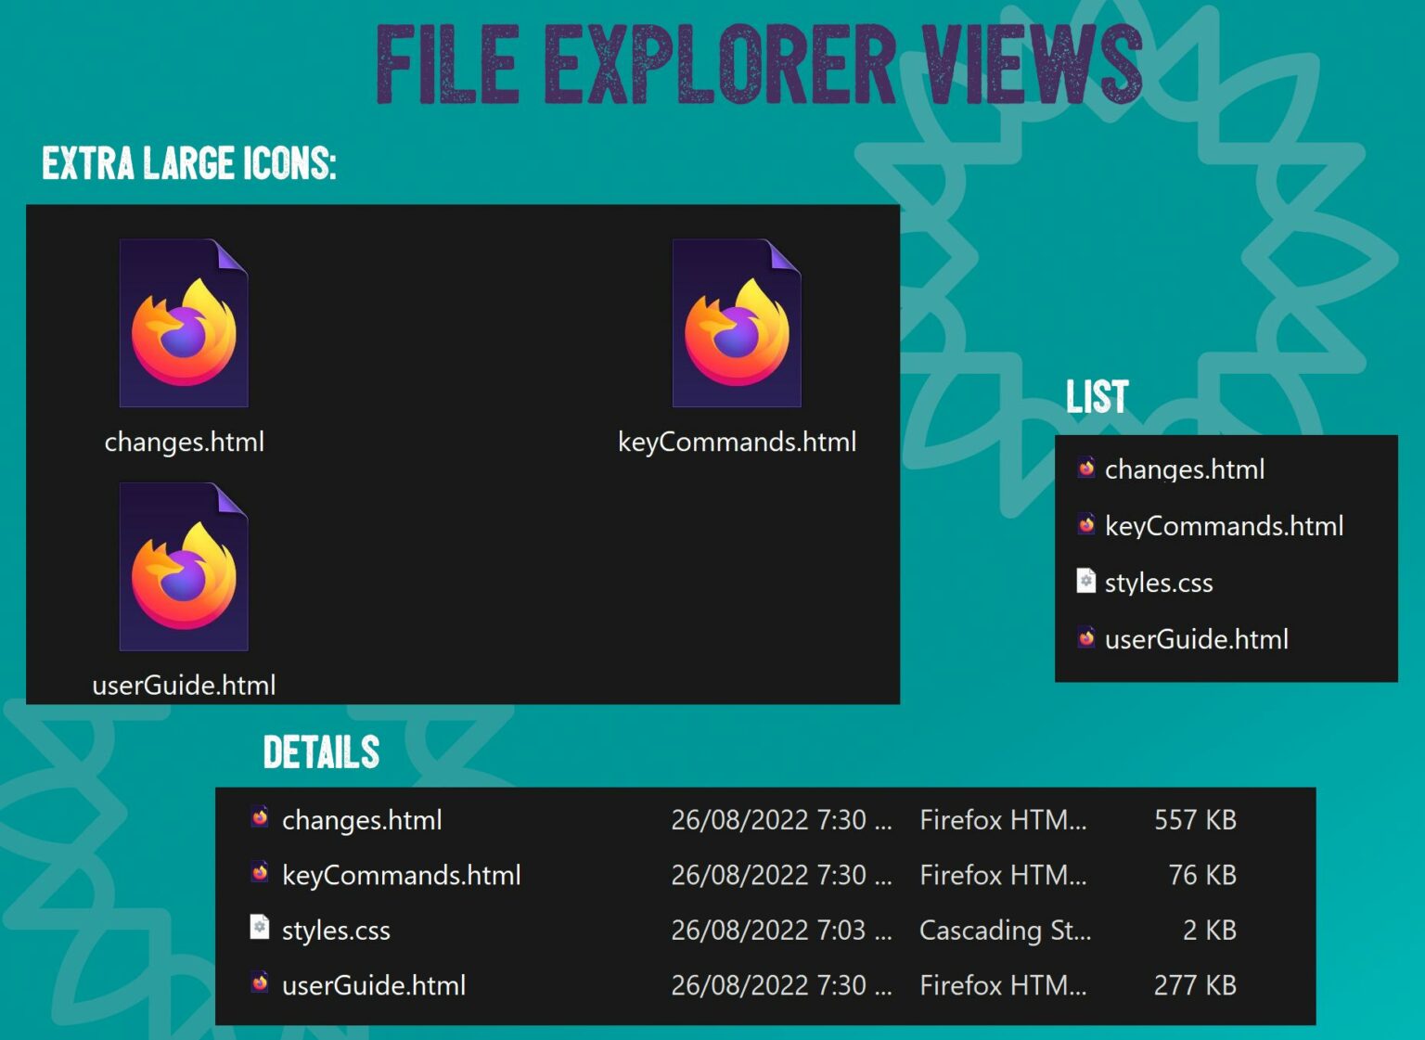Click the styles.css icon in Details view

coord(260,928)
